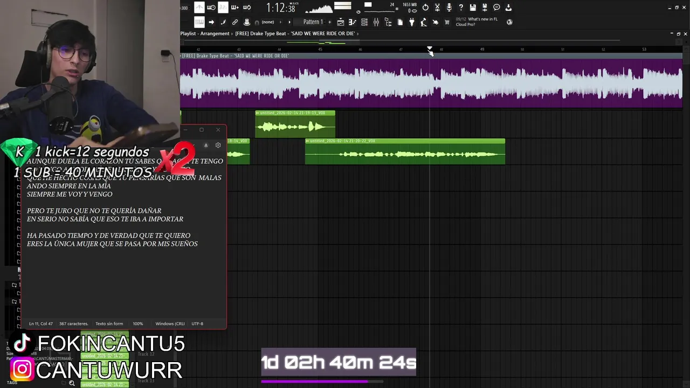Screen dimensions: 690x388
Task: Toggle the metronome button
Action: tap(199, 8)
